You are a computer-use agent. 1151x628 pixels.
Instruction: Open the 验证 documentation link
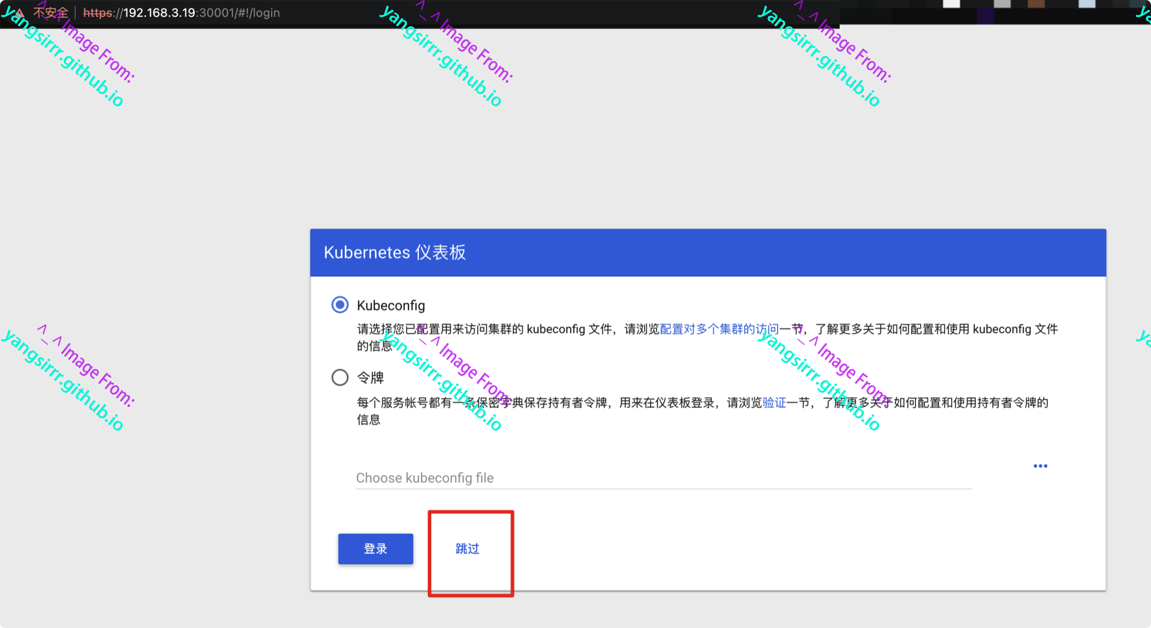[x=774, y=403]
